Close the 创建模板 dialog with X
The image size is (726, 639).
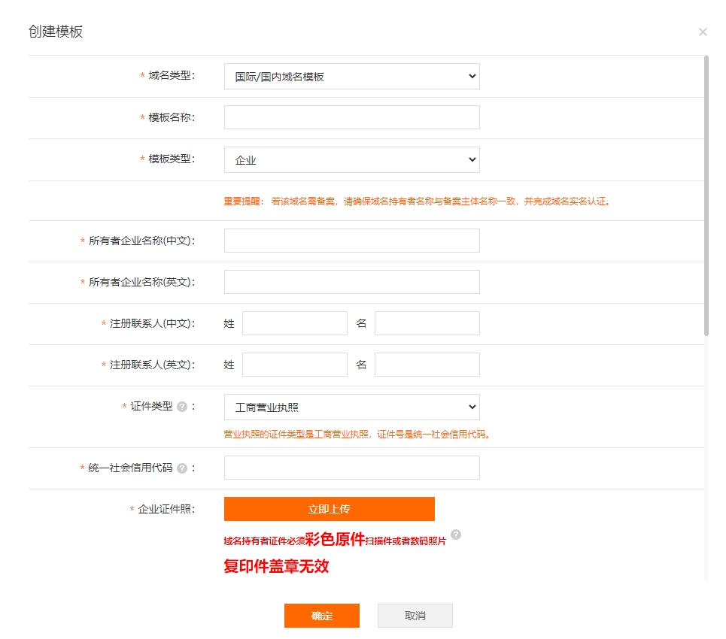[x=703, y=32]
